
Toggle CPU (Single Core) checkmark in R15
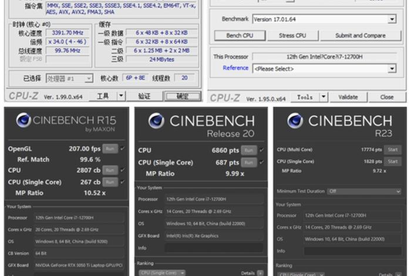(x=122, y=181)
